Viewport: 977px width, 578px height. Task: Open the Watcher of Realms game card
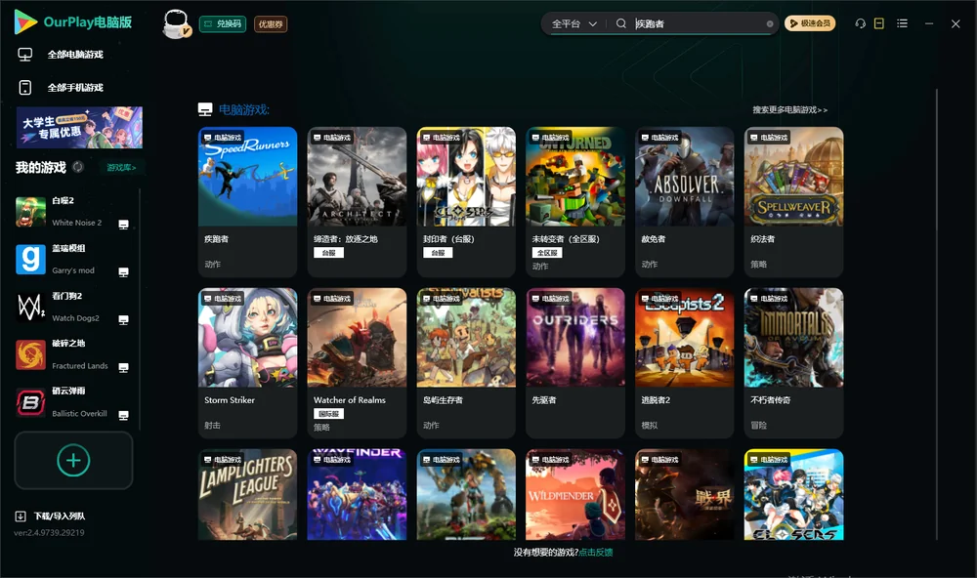click(357, 363)
